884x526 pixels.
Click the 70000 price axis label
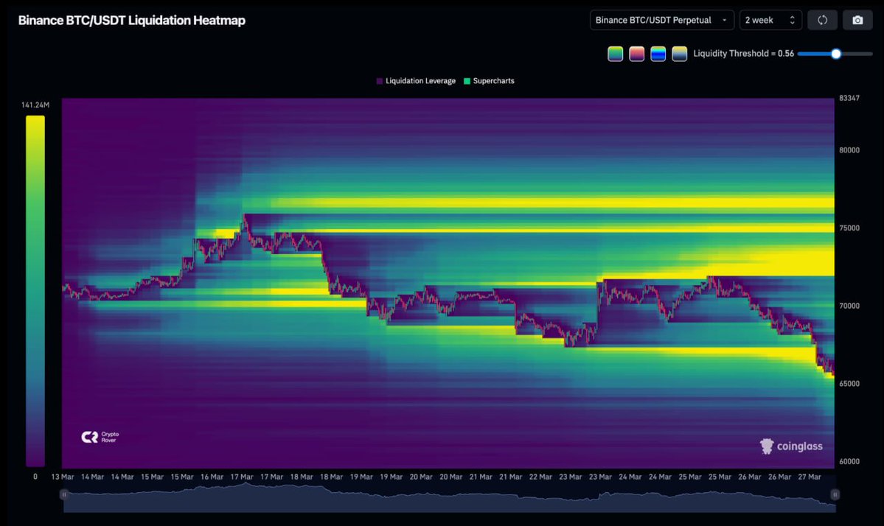coord(849,306)
